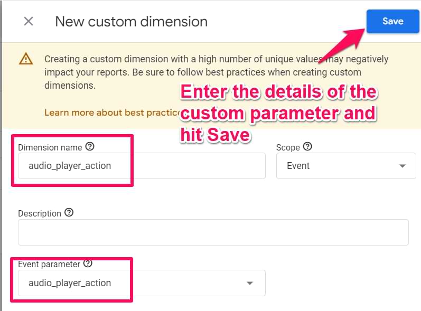Focus the empty Description text field

[x=213, y=232]
